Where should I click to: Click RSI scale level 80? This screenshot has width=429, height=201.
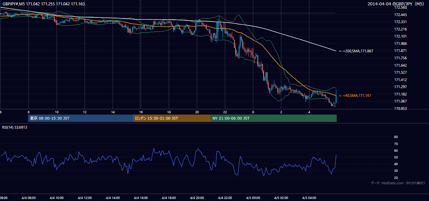(x=396, y=137)
